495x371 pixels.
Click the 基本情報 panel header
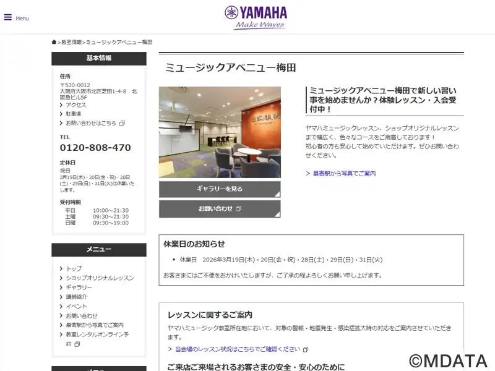99,58
